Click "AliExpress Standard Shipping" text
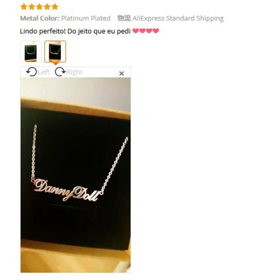This screenshot has height=280, width=280. [178, 18]
